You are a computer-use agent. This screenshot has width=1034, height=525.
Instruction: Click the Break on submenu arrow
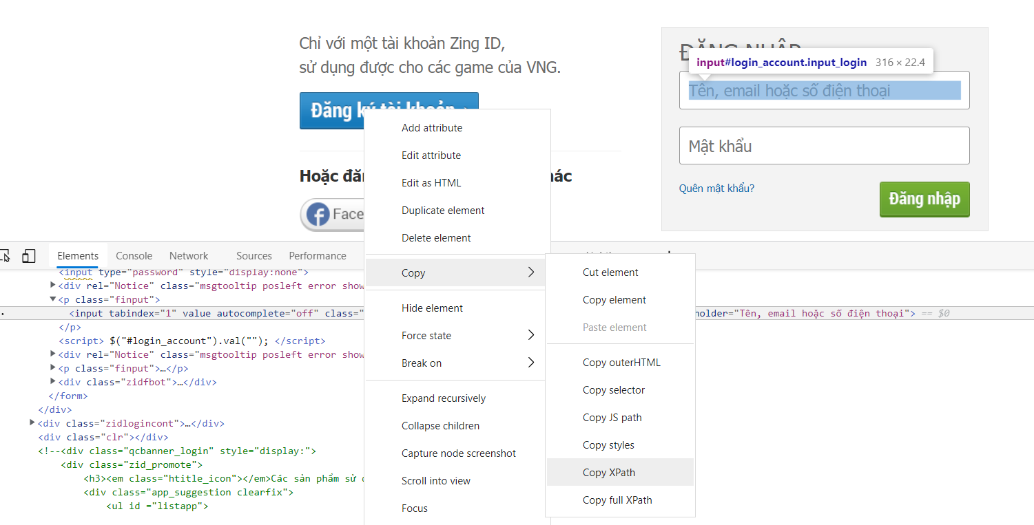(531, 363)
